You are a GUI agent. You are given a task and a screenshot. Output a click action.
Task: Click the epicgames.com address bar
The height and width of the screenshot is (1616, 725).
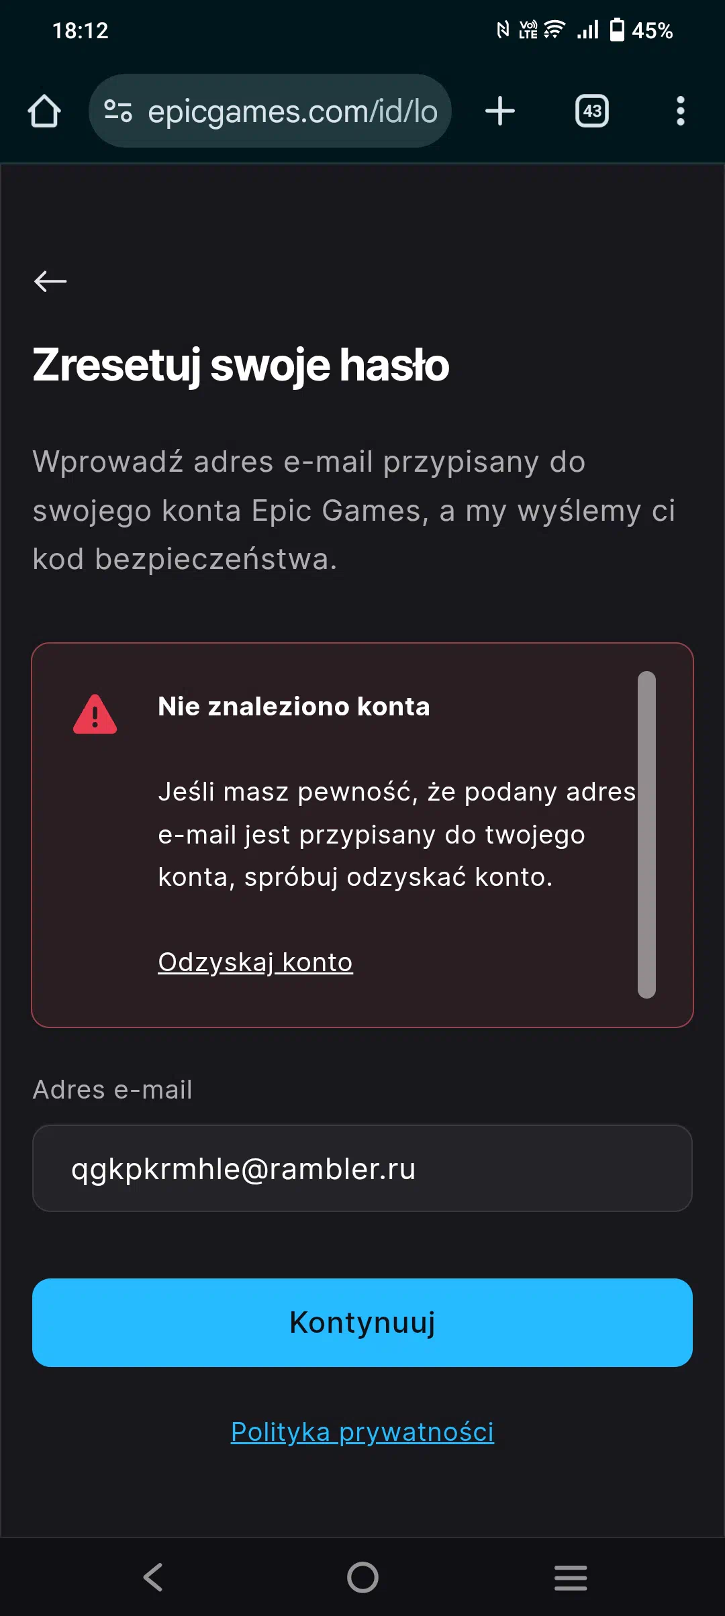pos(270,111)
